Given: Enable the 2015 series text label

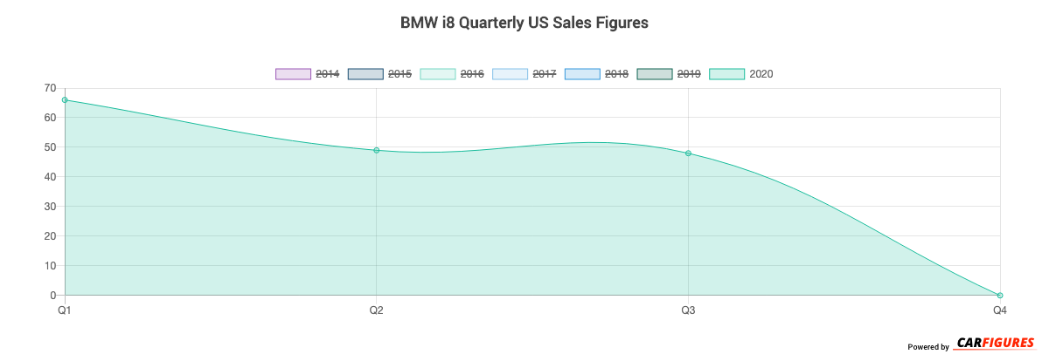Looking at the screenshot, I should pos(400,74).
